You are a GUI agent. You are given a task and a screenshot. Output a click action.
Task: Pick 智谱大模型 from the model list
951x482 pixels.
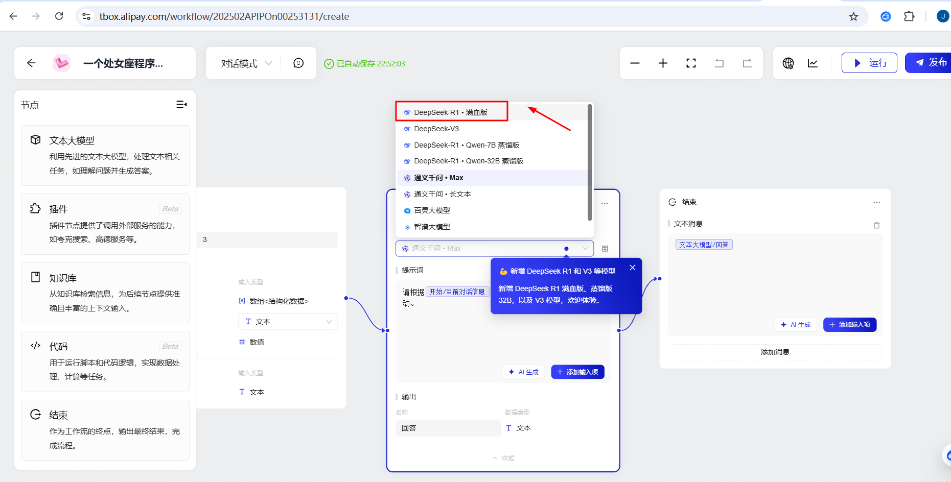[x=492, y=227]
